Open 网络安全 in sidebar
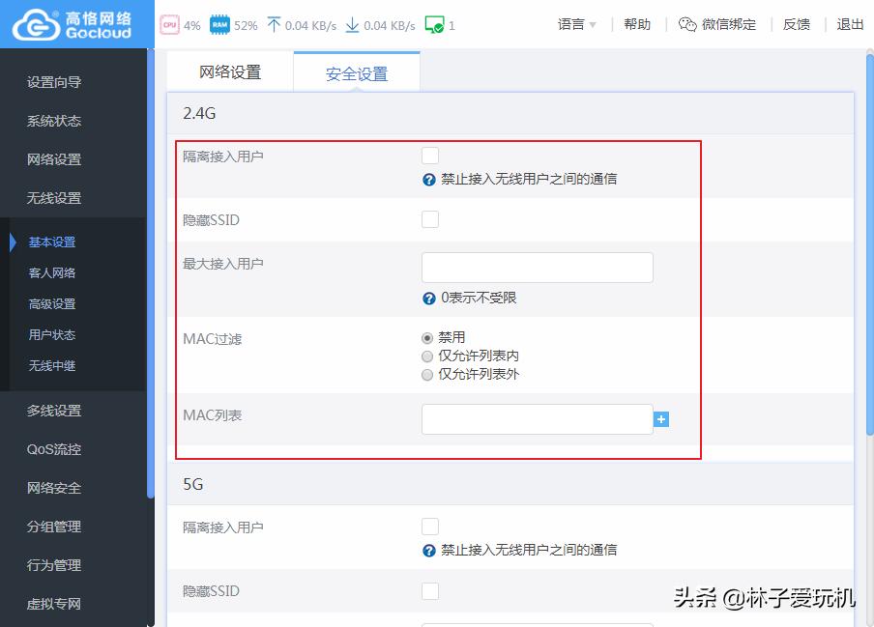 click(x=54, y=488)
